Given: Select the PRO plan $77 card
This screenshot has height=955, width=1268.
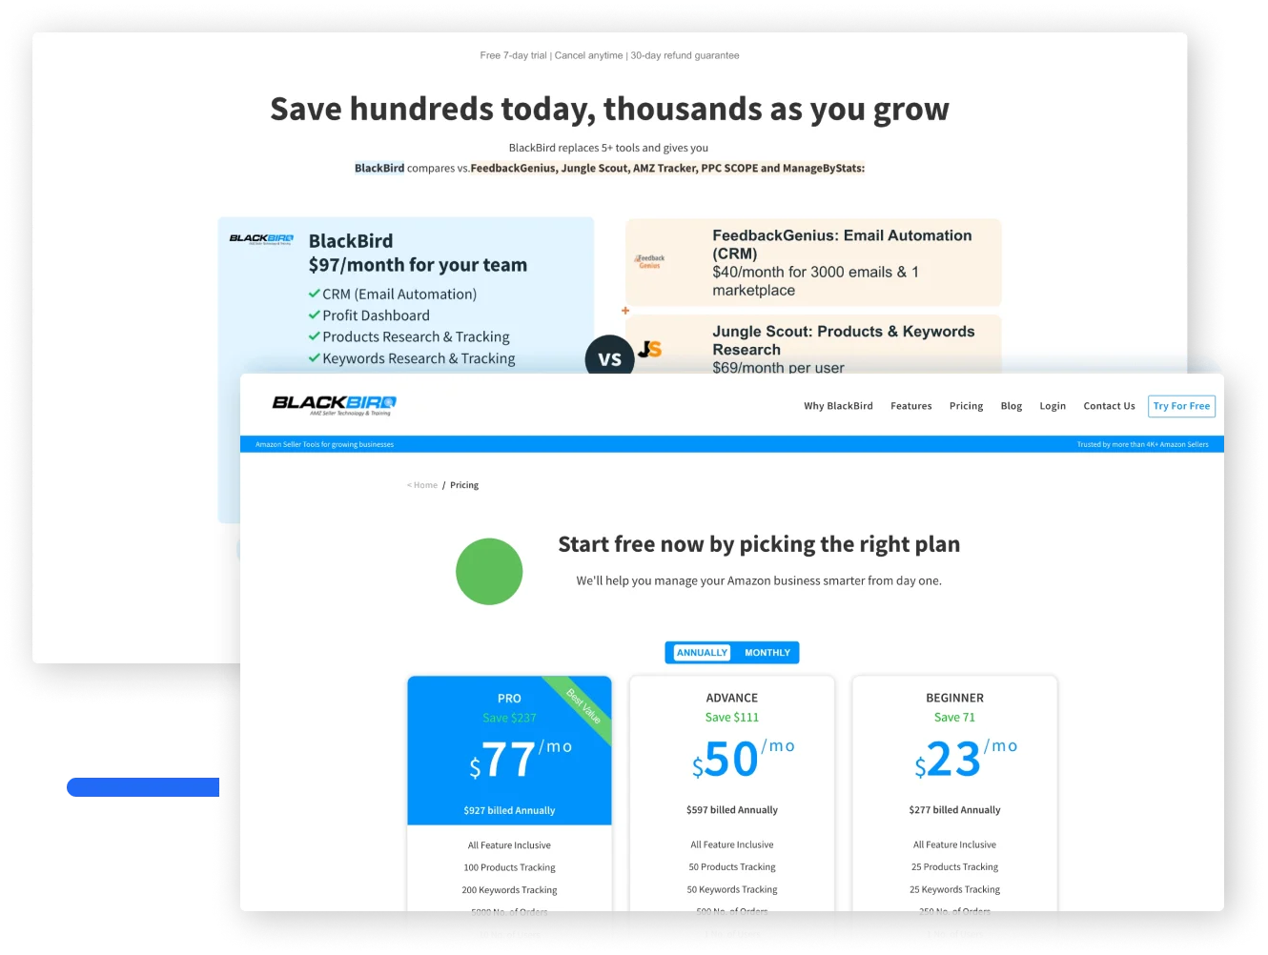Looking at the screenshot, I should click(x=509, y=753).
